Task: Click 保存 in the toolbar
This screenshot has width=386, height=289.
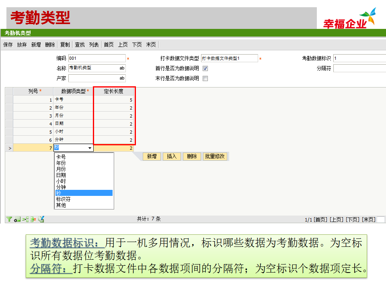Action: (8, 45)
